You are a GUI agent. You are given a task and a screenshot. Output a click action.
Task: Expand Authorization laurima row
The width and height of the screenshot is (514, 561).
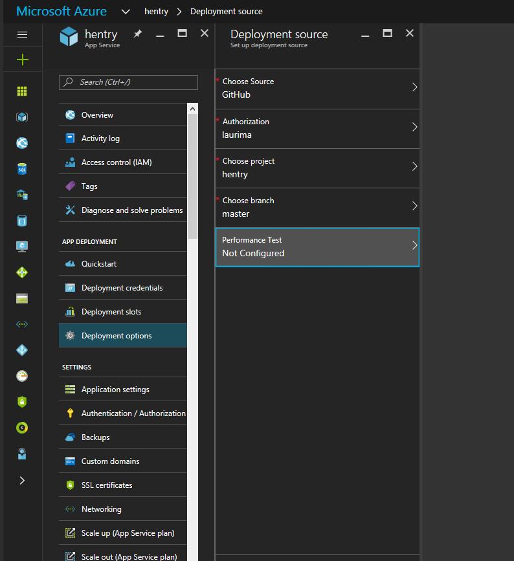click(x=317, y=129)
